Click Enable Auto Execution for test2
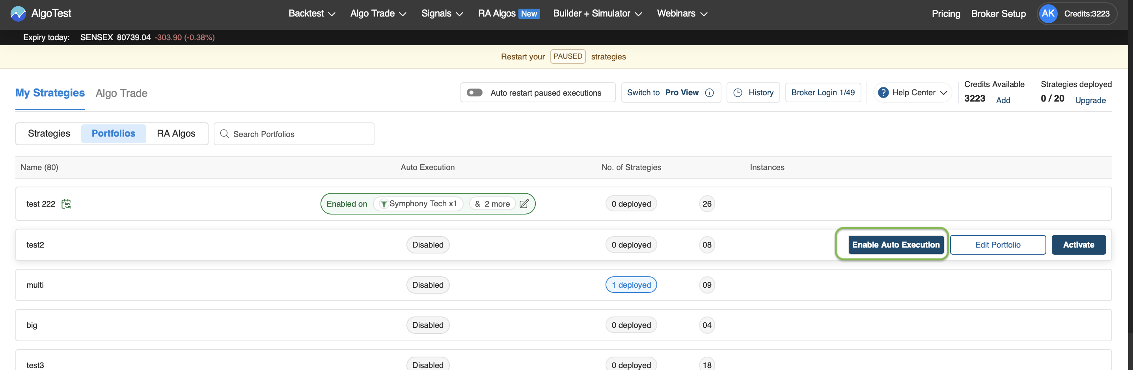Image resolution: width=1133 pixels, height=370 pixels. (895, 244)
